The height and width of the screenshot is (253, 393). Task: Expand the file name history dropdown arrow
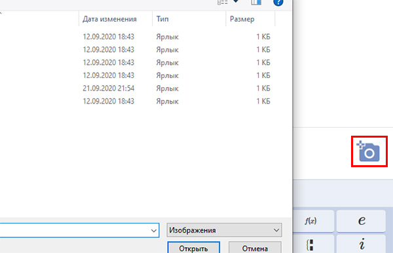154,231
